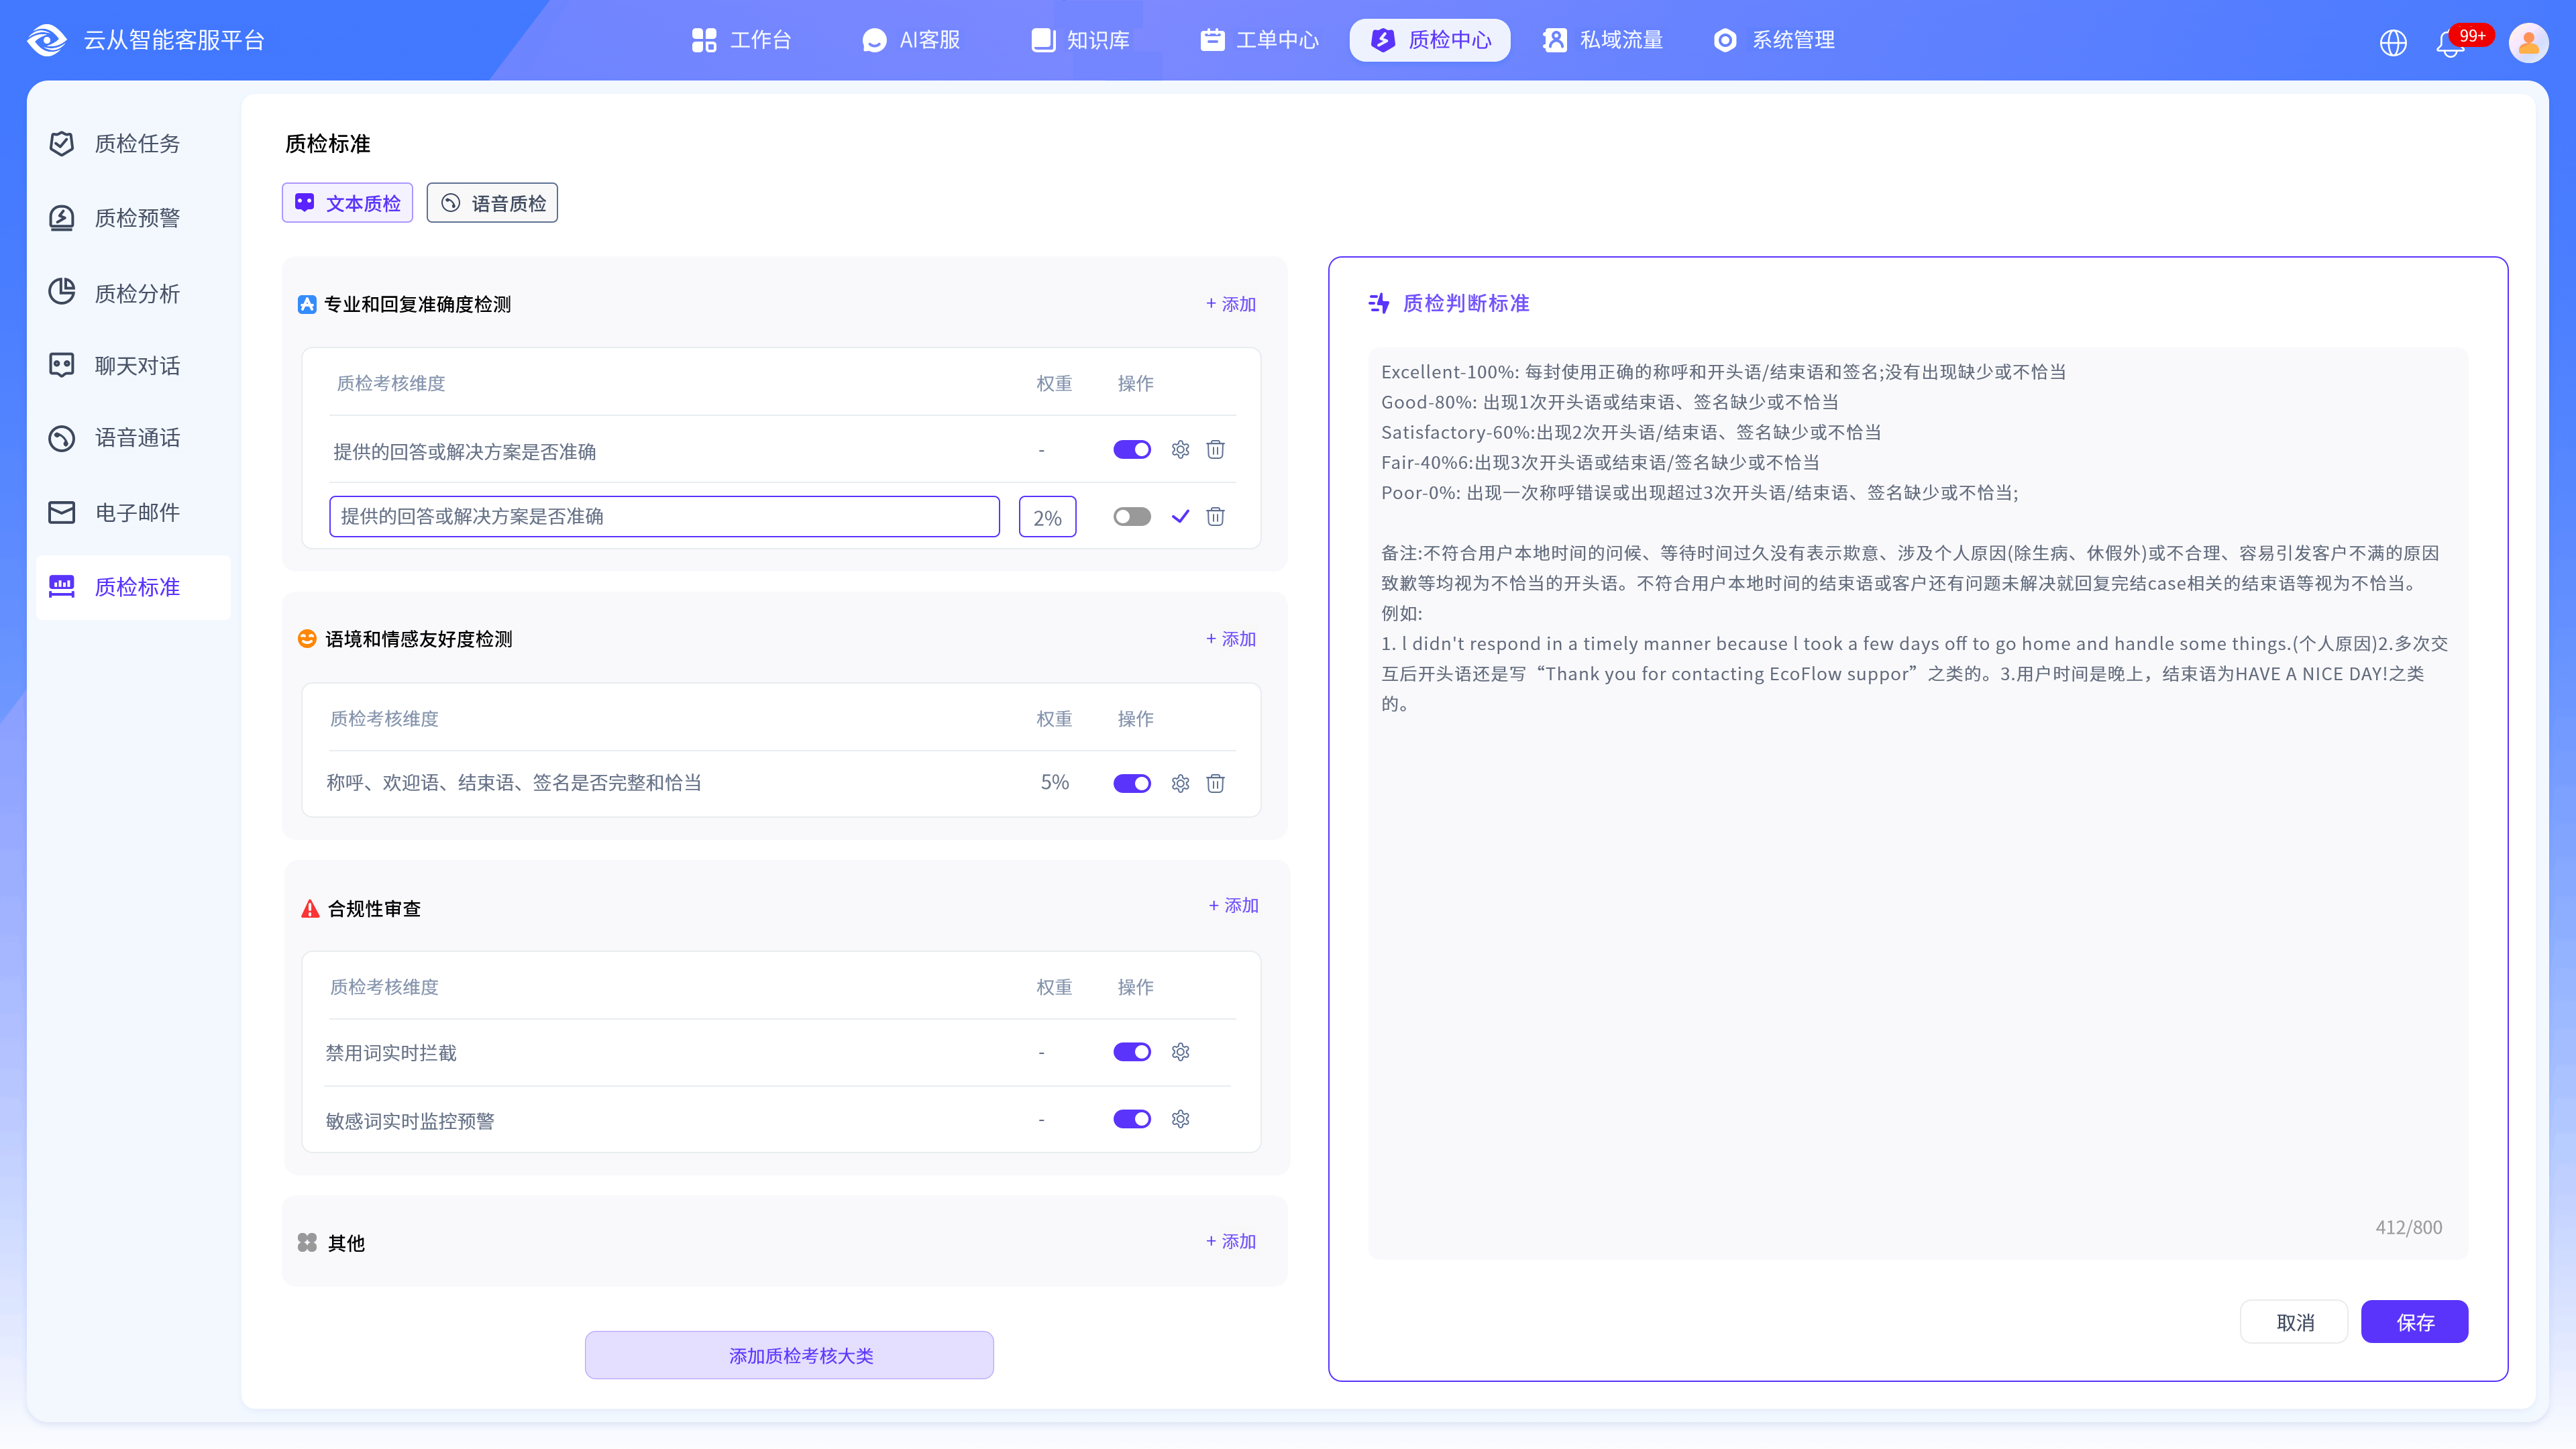Click 添加 link for 合规性审查
Image resolution: width=2576 pixels, height=1449 pixels.
pyautogui.click(x=1233, y=905)
